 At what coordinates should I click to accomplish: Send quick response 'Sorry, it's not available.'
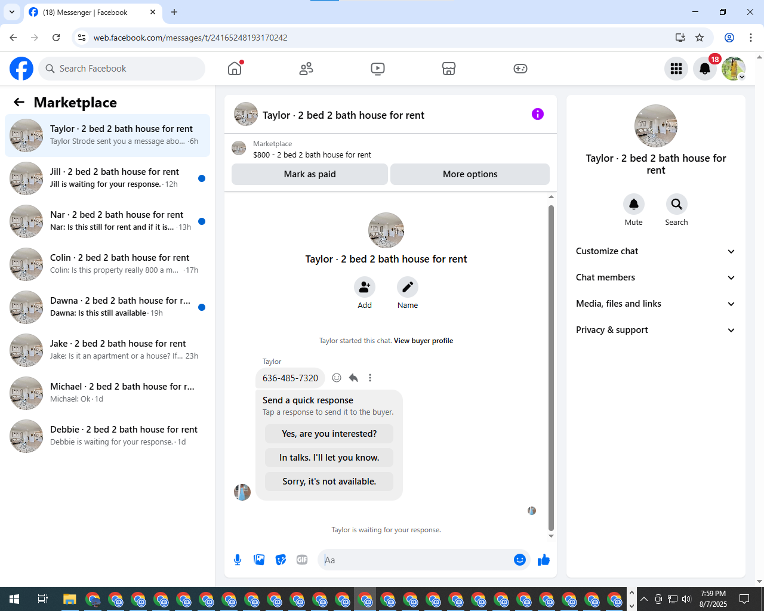(x=329, y=482)
